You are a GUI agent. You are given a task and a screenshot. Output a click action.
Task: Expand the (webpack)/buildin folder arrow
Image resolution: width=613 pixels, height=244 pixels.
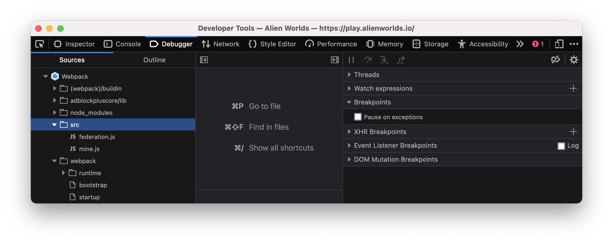click(x=54, y=89)
